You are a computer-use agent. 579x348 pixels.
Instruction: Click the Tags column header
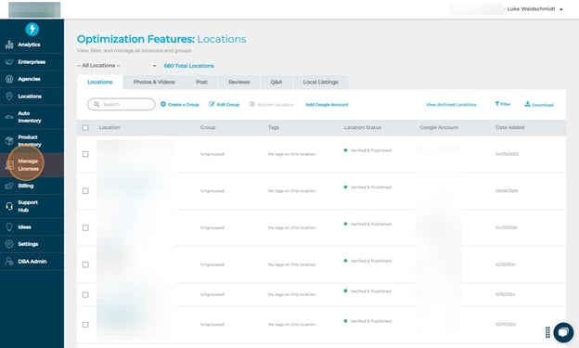click(x=274, y=127)
